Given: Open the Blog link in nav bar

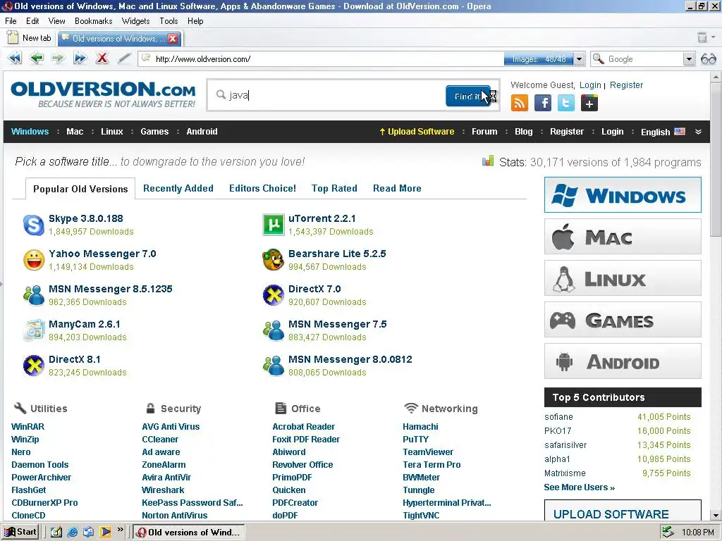Looking at the screenshot, I should click(x=524, y=132).
